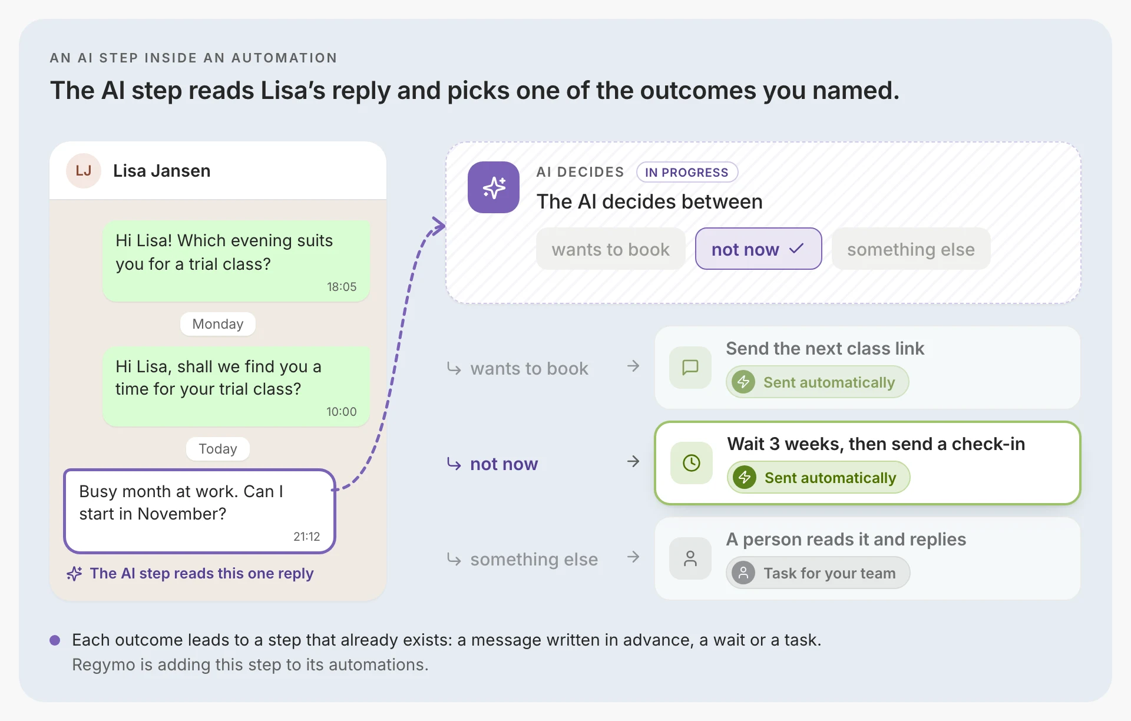Click the clock icon on wait step
The image size is (1131, 721).
(x=692, y=463)
